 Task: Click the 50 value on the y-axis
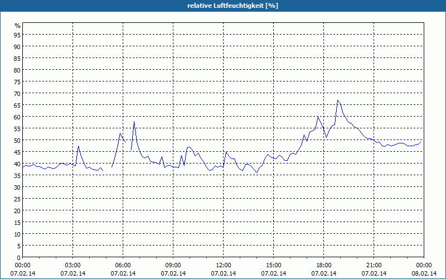[x=18, y=140]
